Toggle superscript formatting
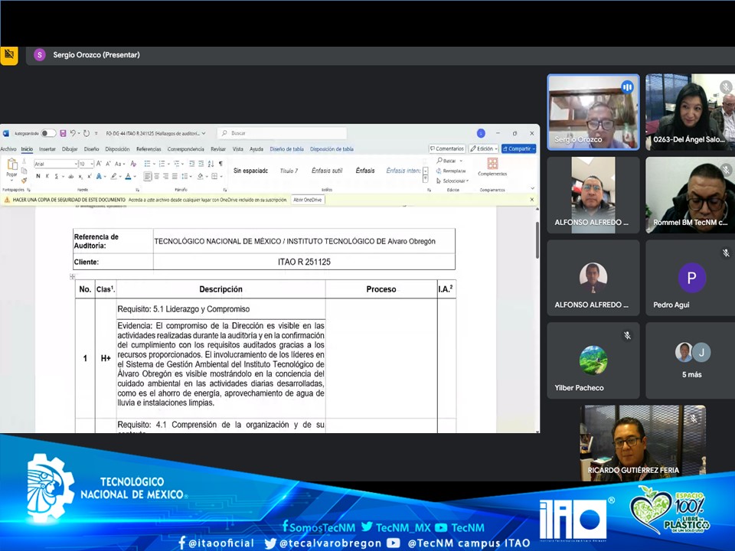 89,176
